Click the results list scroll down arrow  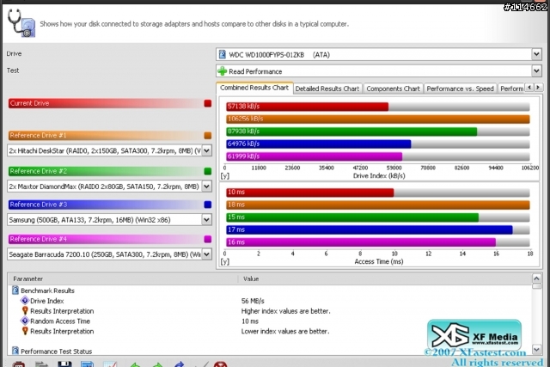(x=536, y=349)
